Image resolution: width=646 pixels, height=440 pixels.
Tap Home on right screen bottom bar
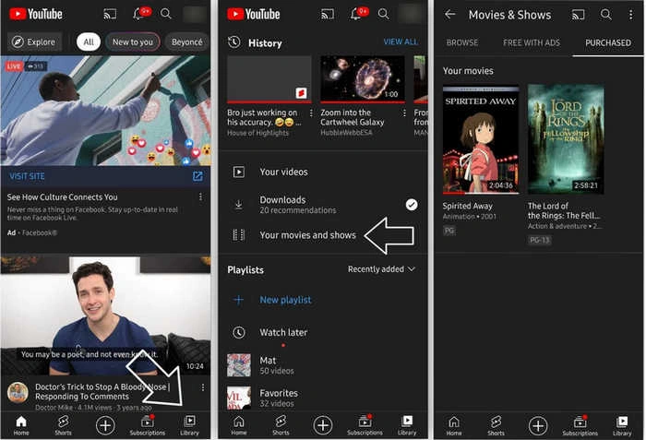[454, 426]
